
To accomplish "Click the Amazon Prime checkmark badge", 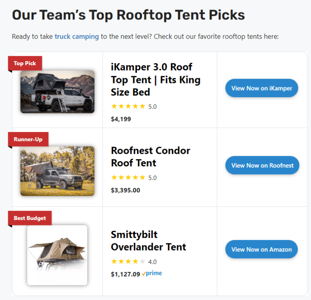I will (152, 274).
